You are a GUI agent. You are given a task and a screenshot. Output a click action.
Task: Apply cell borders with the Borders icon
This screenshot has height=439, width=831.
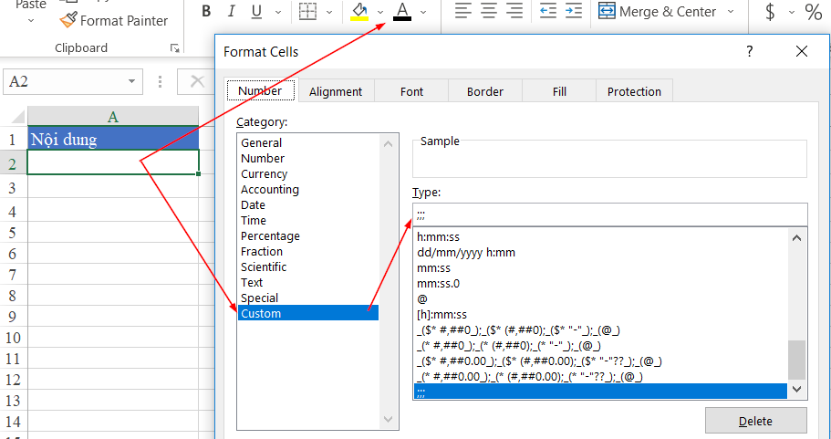click(308, 11)
